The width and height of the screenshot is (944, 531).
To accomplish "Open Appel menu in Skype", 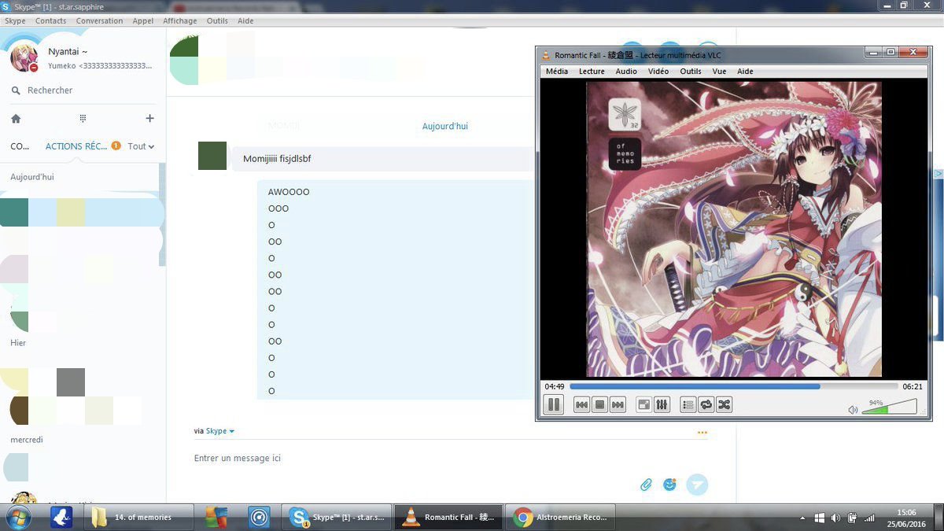I will pyautogui.click(x=143, y=20).
